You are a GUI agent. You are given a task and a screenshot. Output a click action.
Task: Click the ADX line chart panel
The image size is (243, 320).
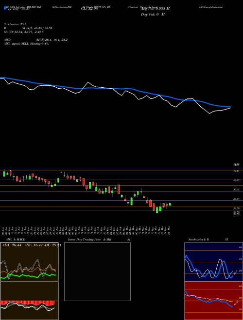coord(29,262)
